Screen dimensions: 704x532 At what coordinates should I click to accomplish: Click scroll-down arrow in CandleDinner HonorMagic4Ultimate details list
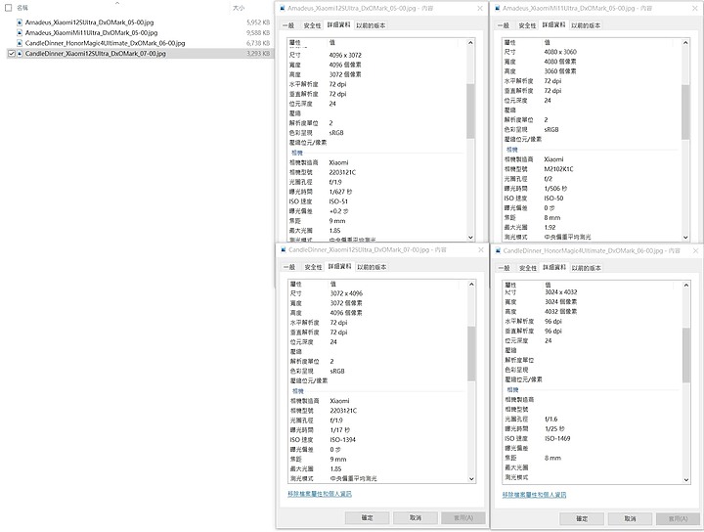point(686,479)
